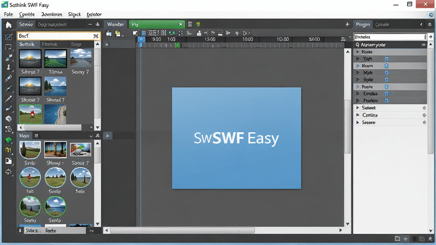The image size is (436, 245).
Task: Expand the Sraere tree arrow
Action: click(358, 122)
